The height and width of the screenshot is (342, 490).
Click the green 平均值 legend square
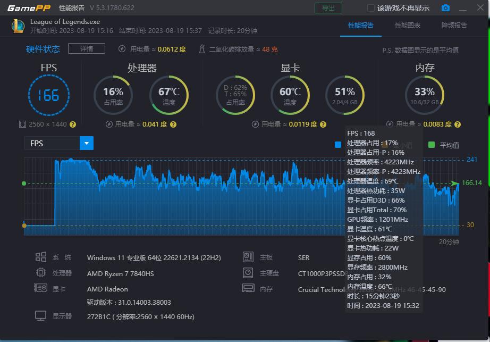click(432, 145)
